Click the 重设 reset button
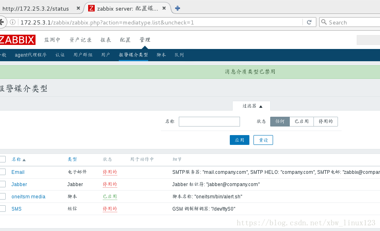Image resolution: width=380 pixels, height=231 pixels. click(x=263, y=140)
